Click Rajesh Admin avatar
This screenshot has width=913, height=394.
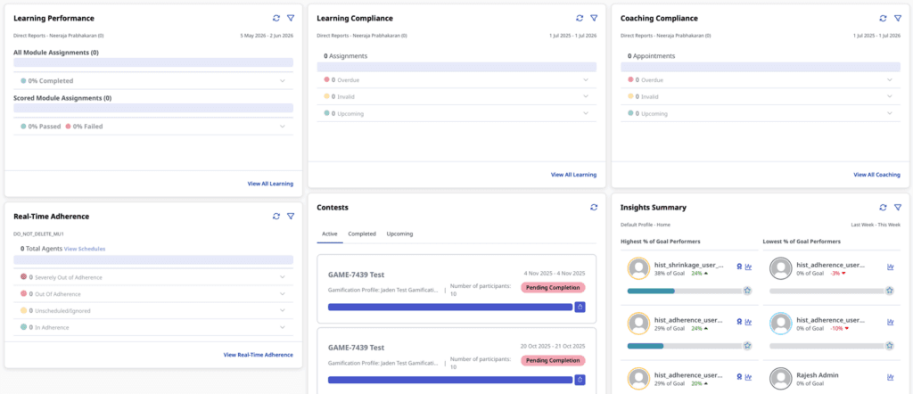(781, 379)
